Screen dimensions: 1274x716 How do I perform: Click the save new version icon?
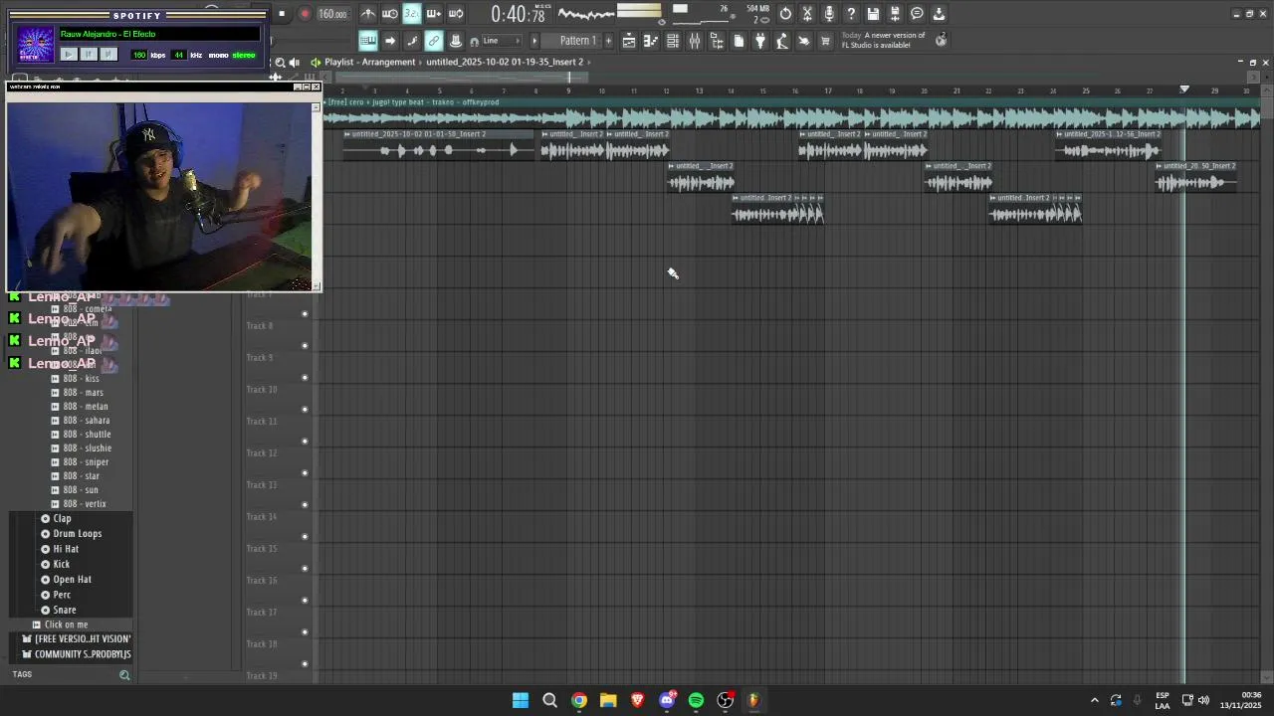coord(895,14)
